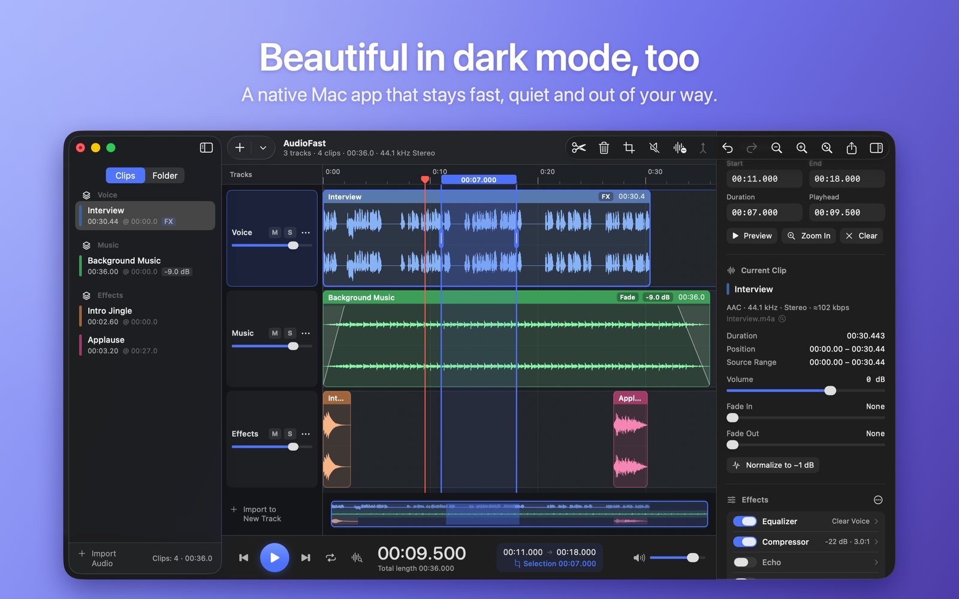Click the Fade badge on Background Music clip
This screenshot has width=959, height=599.
point(628,297)
